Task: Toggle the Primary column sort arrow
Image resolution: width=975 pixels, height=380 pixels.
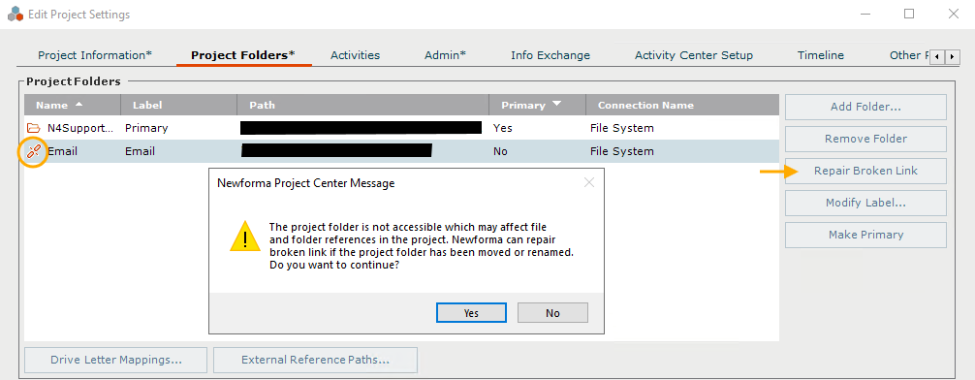Action: tap(556, 104)
